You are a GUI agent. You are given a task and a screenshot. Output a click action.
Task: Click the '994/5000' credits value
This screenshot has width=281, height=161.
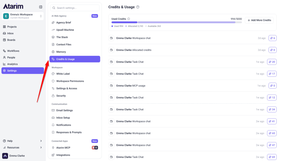point(236,19)
